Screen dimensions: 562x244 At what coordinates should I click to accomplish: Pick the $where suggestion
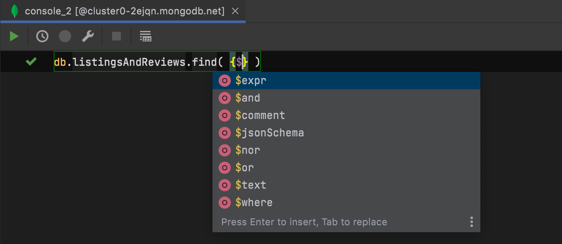(254, 203)
